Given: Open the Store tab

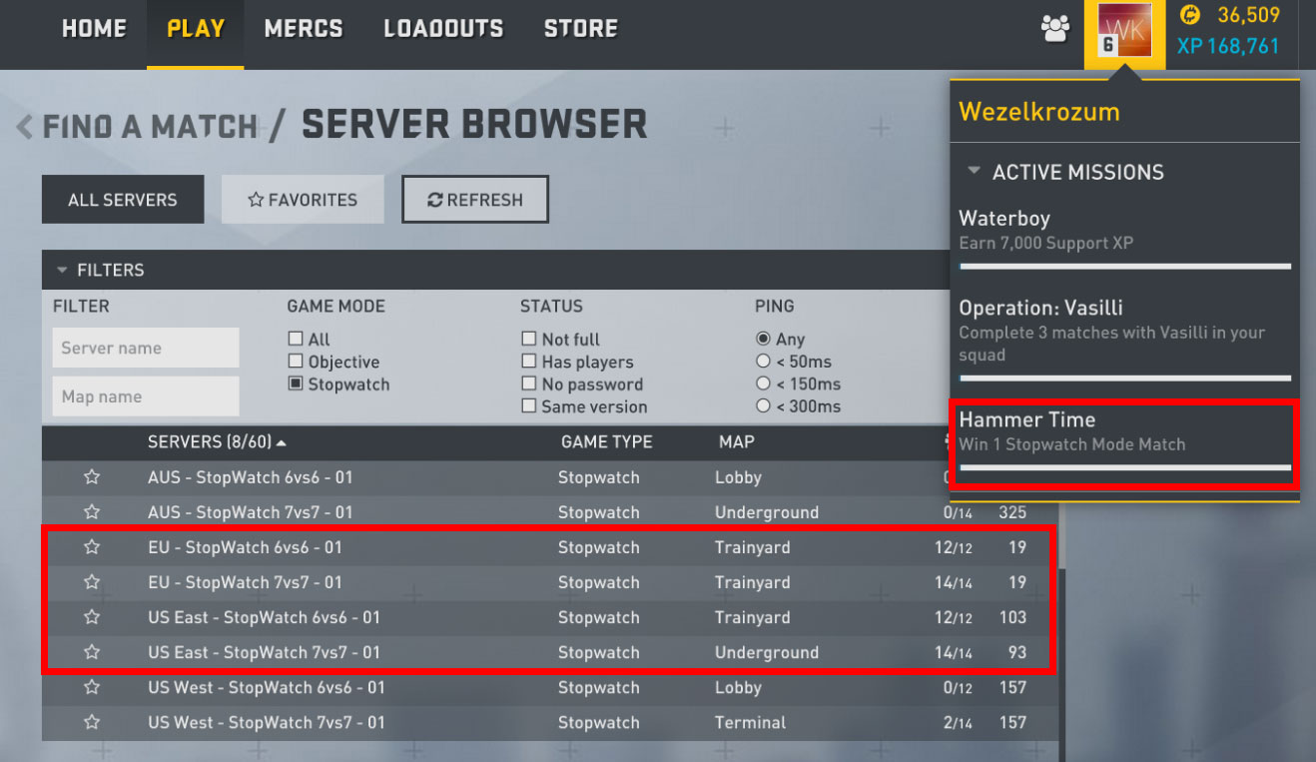Looking at the screenshot, I should point(580,29).
